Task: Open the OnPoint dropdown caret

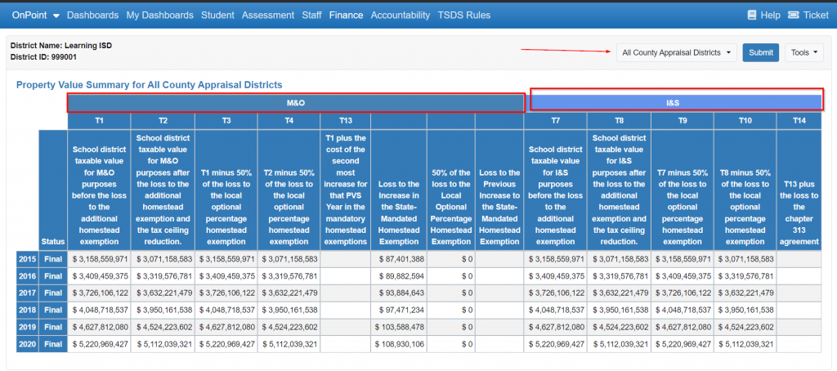Action: [56, 16]
